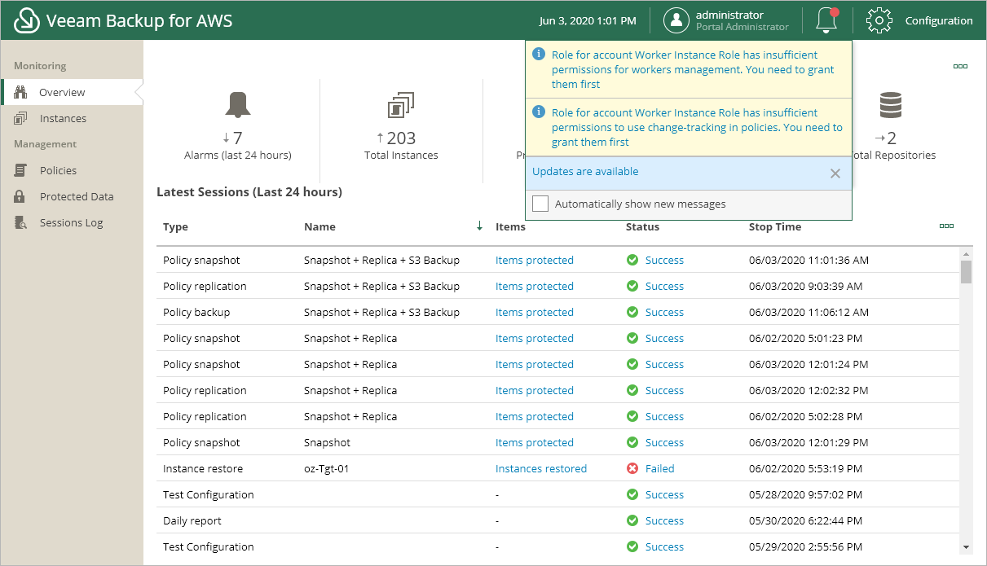Click the Veeam Backup for AWS logo
The width and height of the screenshot is (987, 566).
[x=28, y=20]
